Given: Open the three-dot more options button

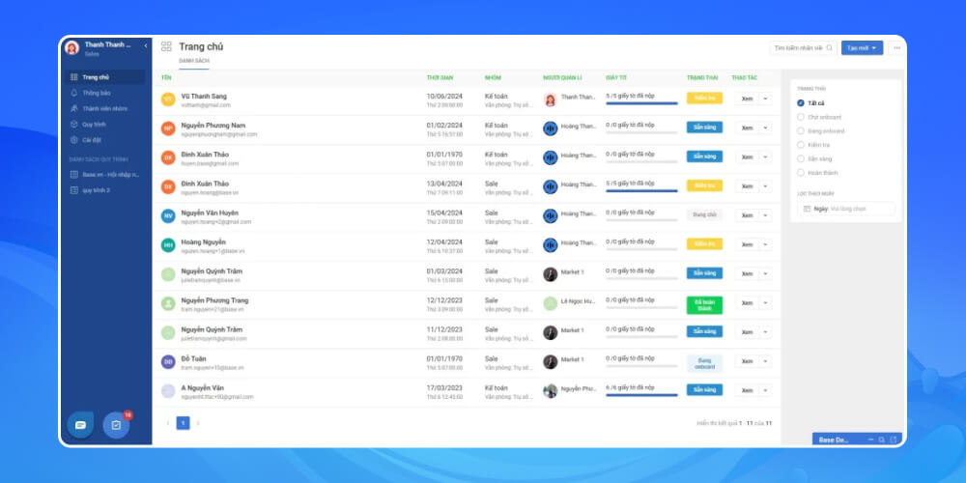Looking at the screenshot, I should (896, 47).
